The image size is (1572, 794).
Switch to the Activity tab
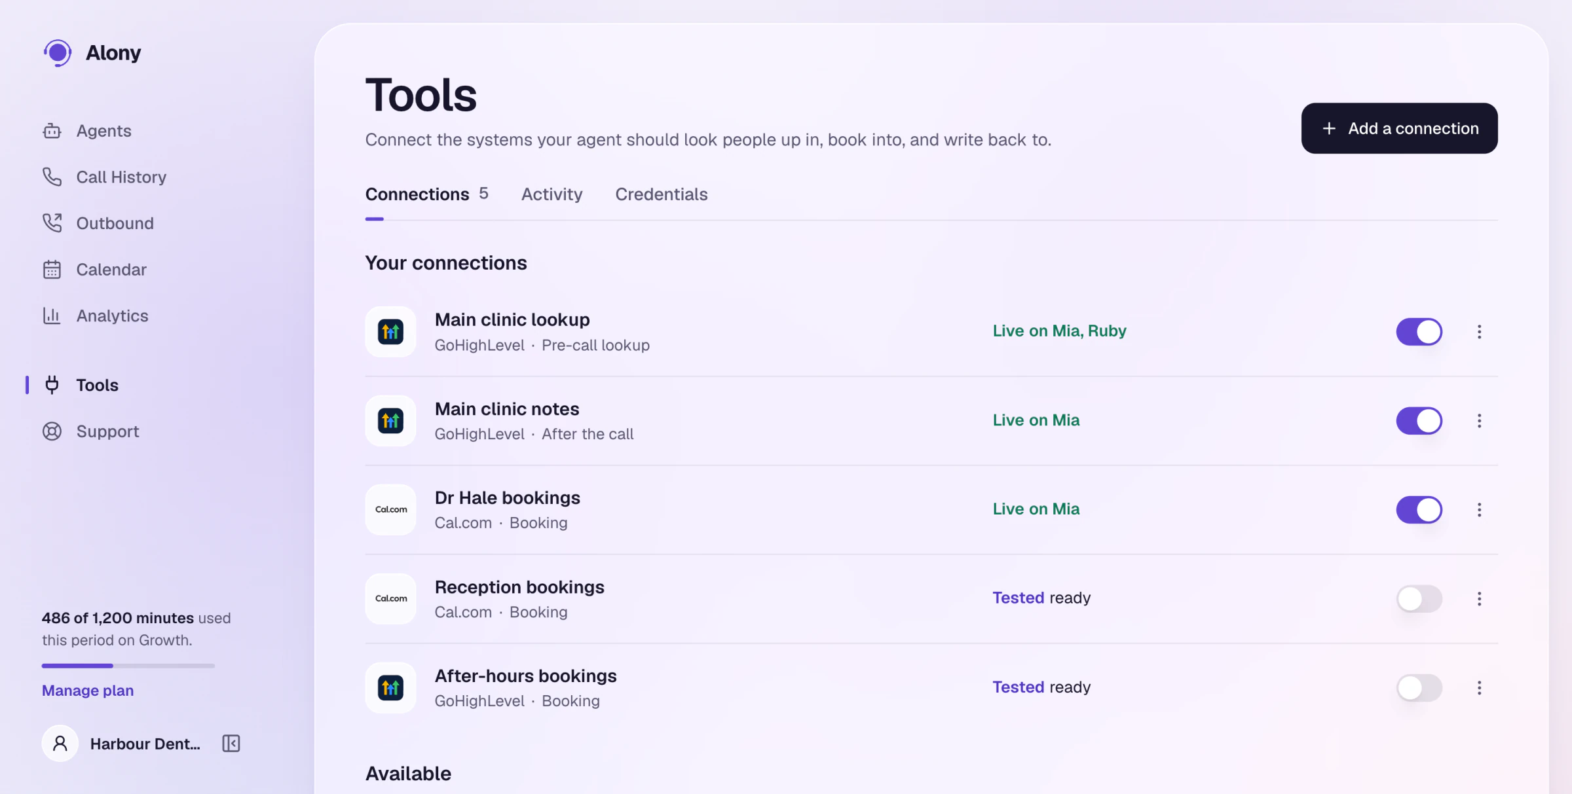(x=552, y=194)
